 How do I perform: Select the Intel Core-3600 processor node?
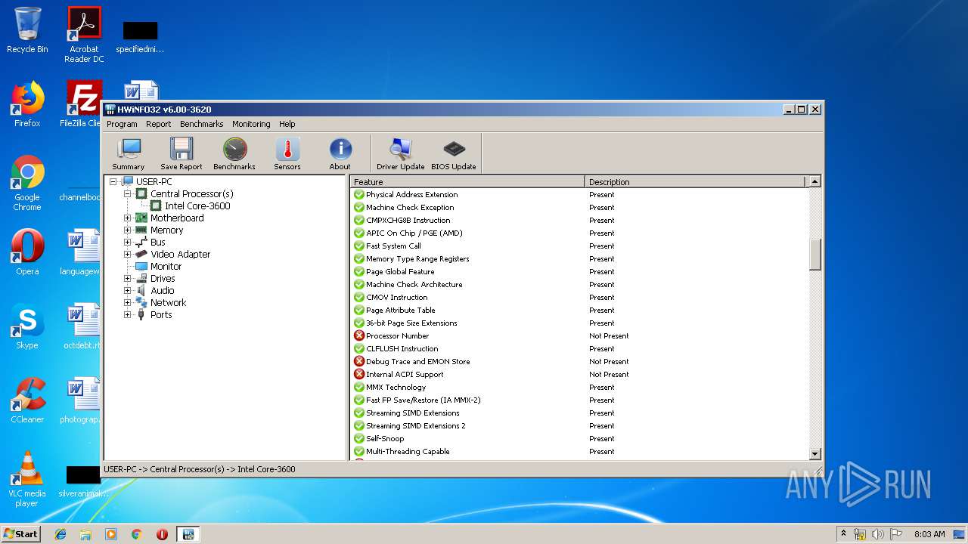(197, 206)
